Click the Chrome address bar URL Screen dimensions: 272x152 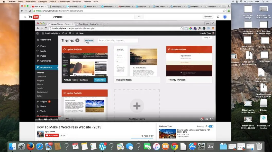(59, 11)
